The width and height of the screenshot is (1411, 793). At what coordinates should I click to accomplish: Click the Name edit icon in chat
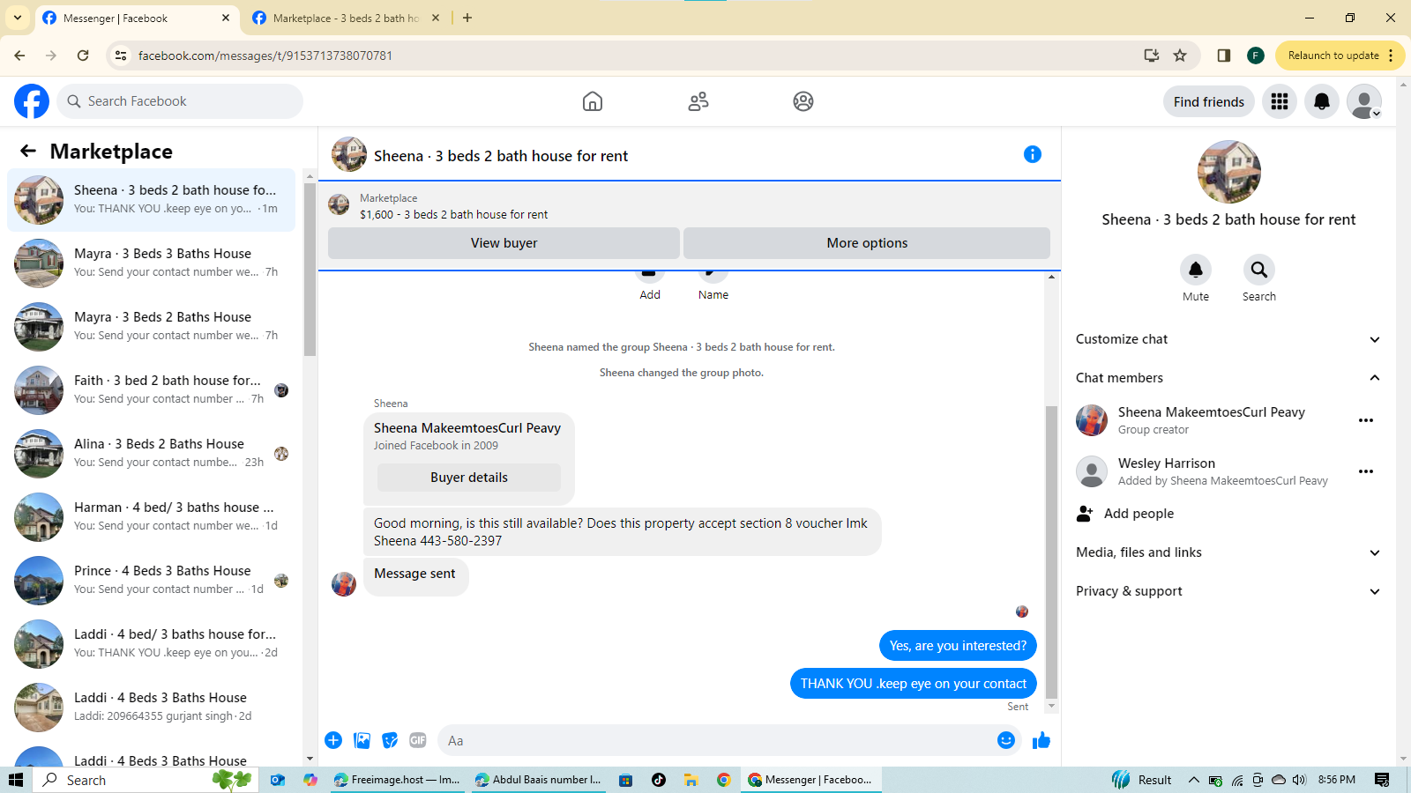[x=713, y=275]
